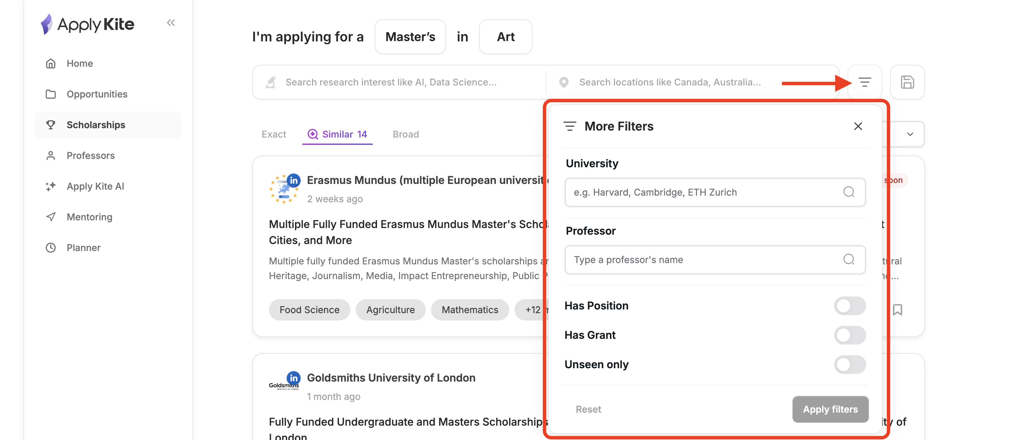This screenshot has width=1009, height=440.
Task: Open the Art field selector
Action: pos(505,37)
